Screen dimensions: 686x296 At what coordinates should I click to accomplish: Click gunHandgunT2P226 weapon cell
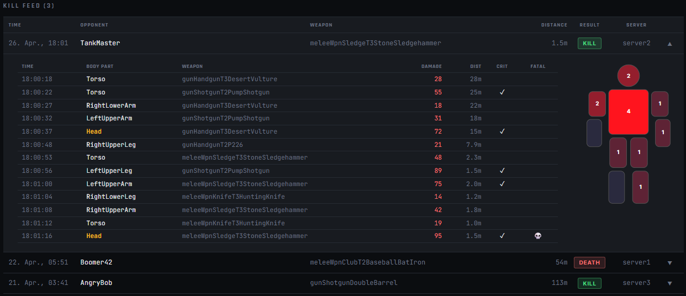coord(214,145)
